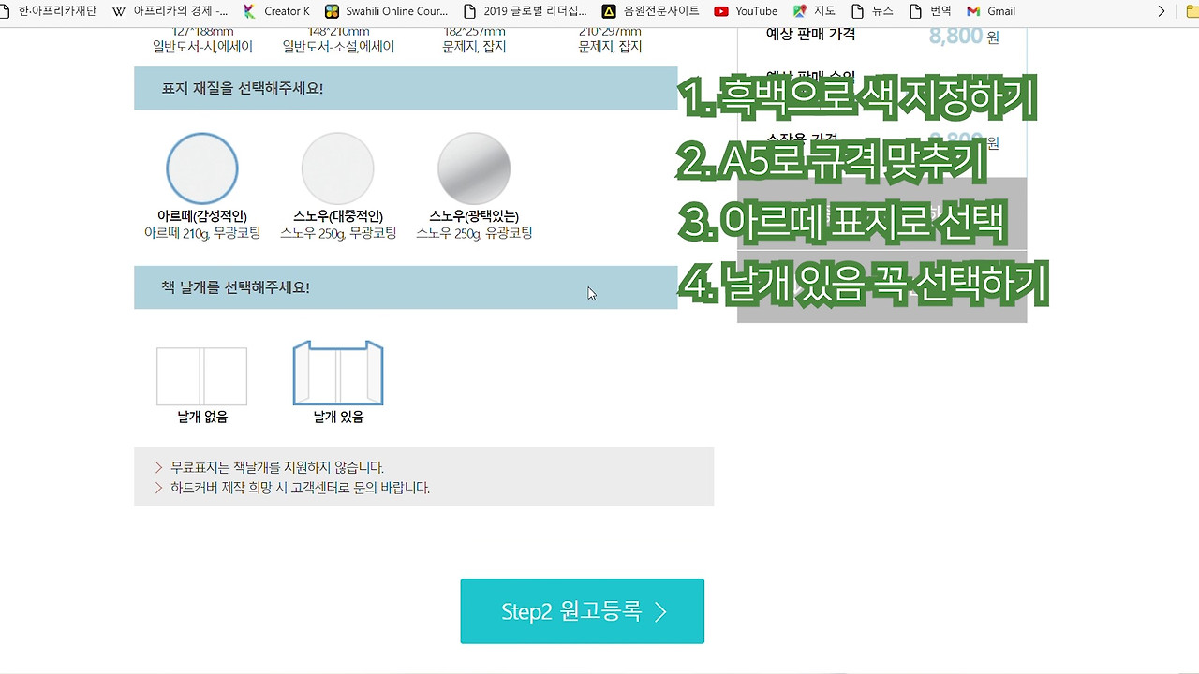Viewport: 1199px width, 674px height.
Task: Click the 하드커버 제작 희망 시 고객센터 note
Action: point(300,488)
